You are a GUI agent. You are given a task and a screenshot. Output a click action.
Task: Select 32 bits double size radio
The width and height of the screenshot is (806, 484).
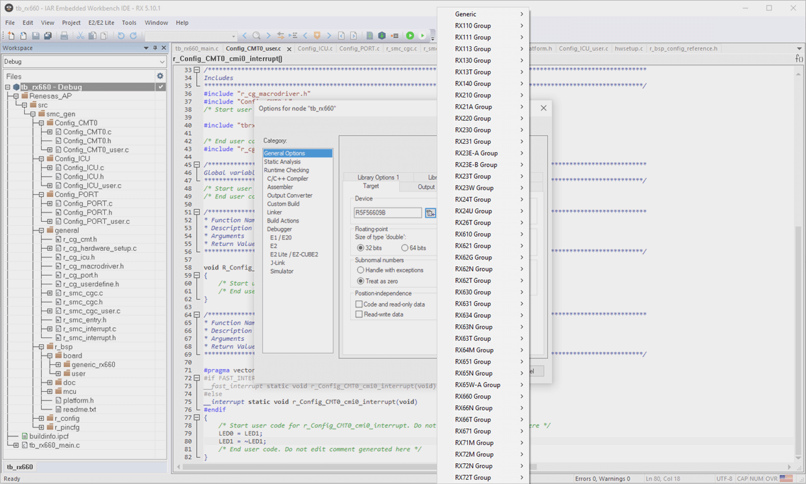(360, 247)
